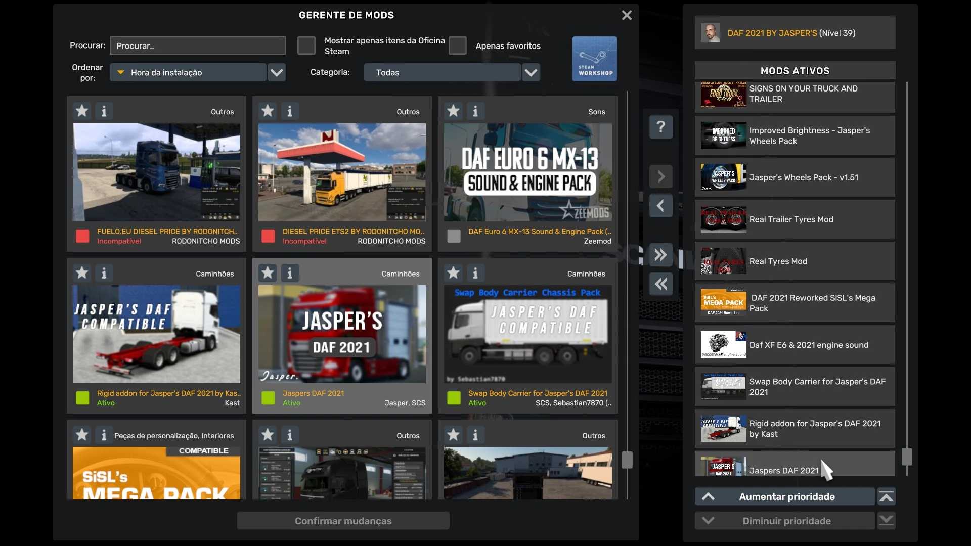971x546 pixels.
Task: Move mod to lowest priority
Action: click(x=886, y=521)
